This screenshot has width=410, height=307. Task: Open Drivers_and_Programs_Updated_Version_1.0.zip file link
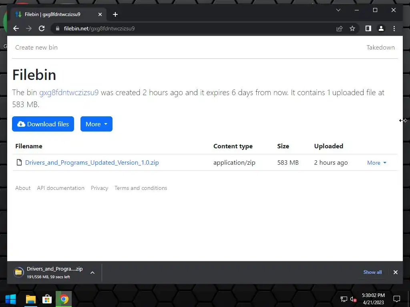(x=92, y=162)
